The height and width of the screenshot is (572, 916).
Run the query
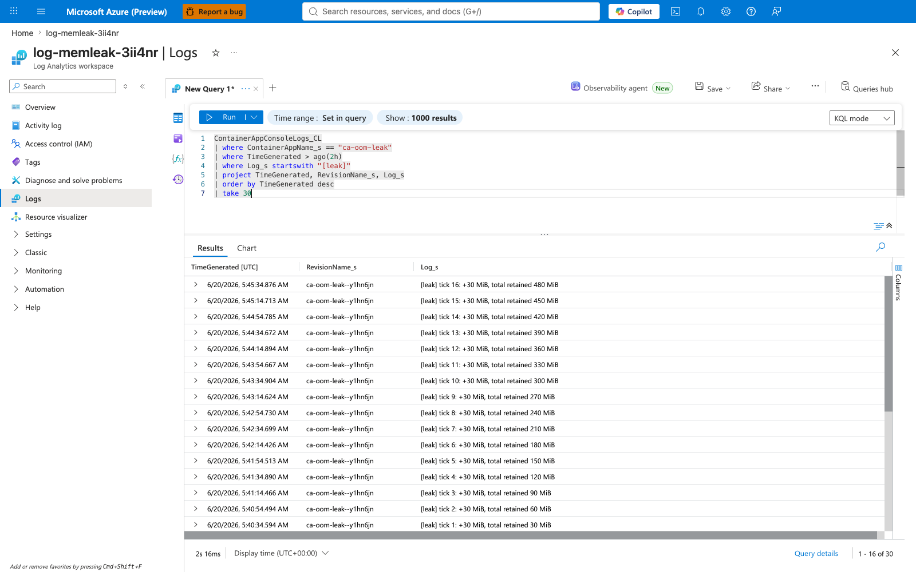pos(222,117)
